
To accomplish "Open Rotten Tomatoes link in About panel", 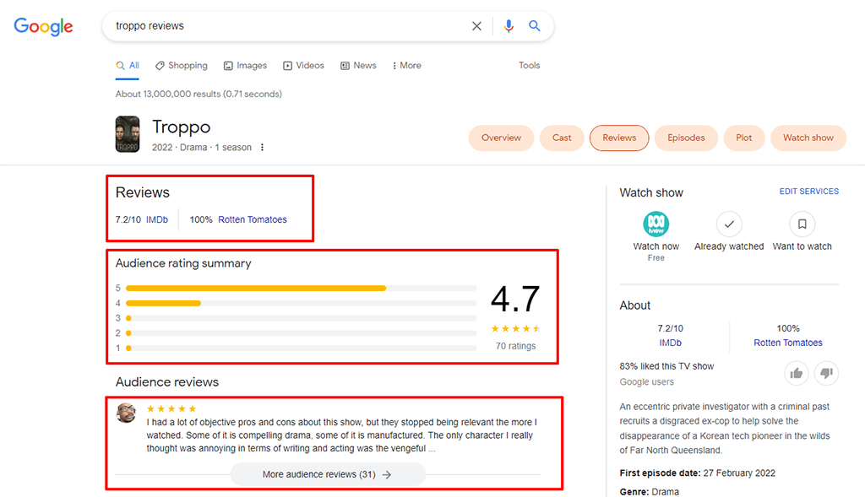I will point(788,343).
